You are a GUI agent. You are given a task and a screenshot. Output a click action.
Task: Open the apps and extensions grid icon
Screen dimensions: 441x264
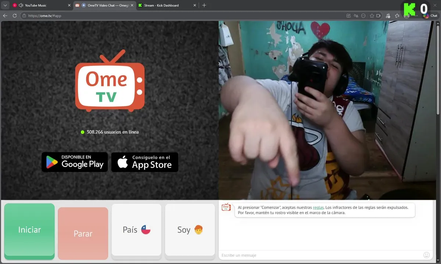[x=348, y=16]
